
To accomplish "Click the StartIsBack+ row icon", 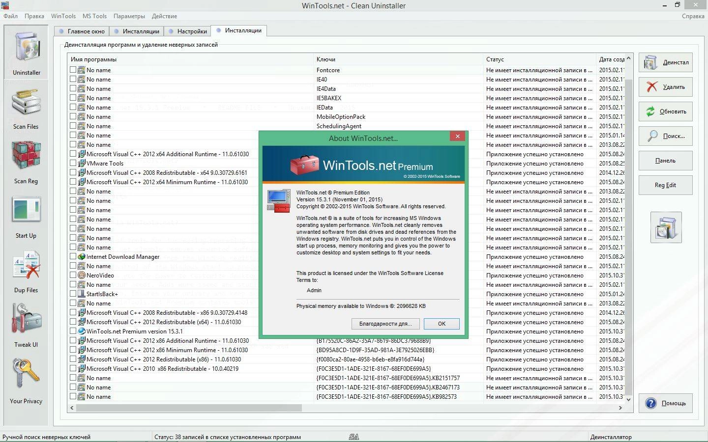I will [82, 294].
